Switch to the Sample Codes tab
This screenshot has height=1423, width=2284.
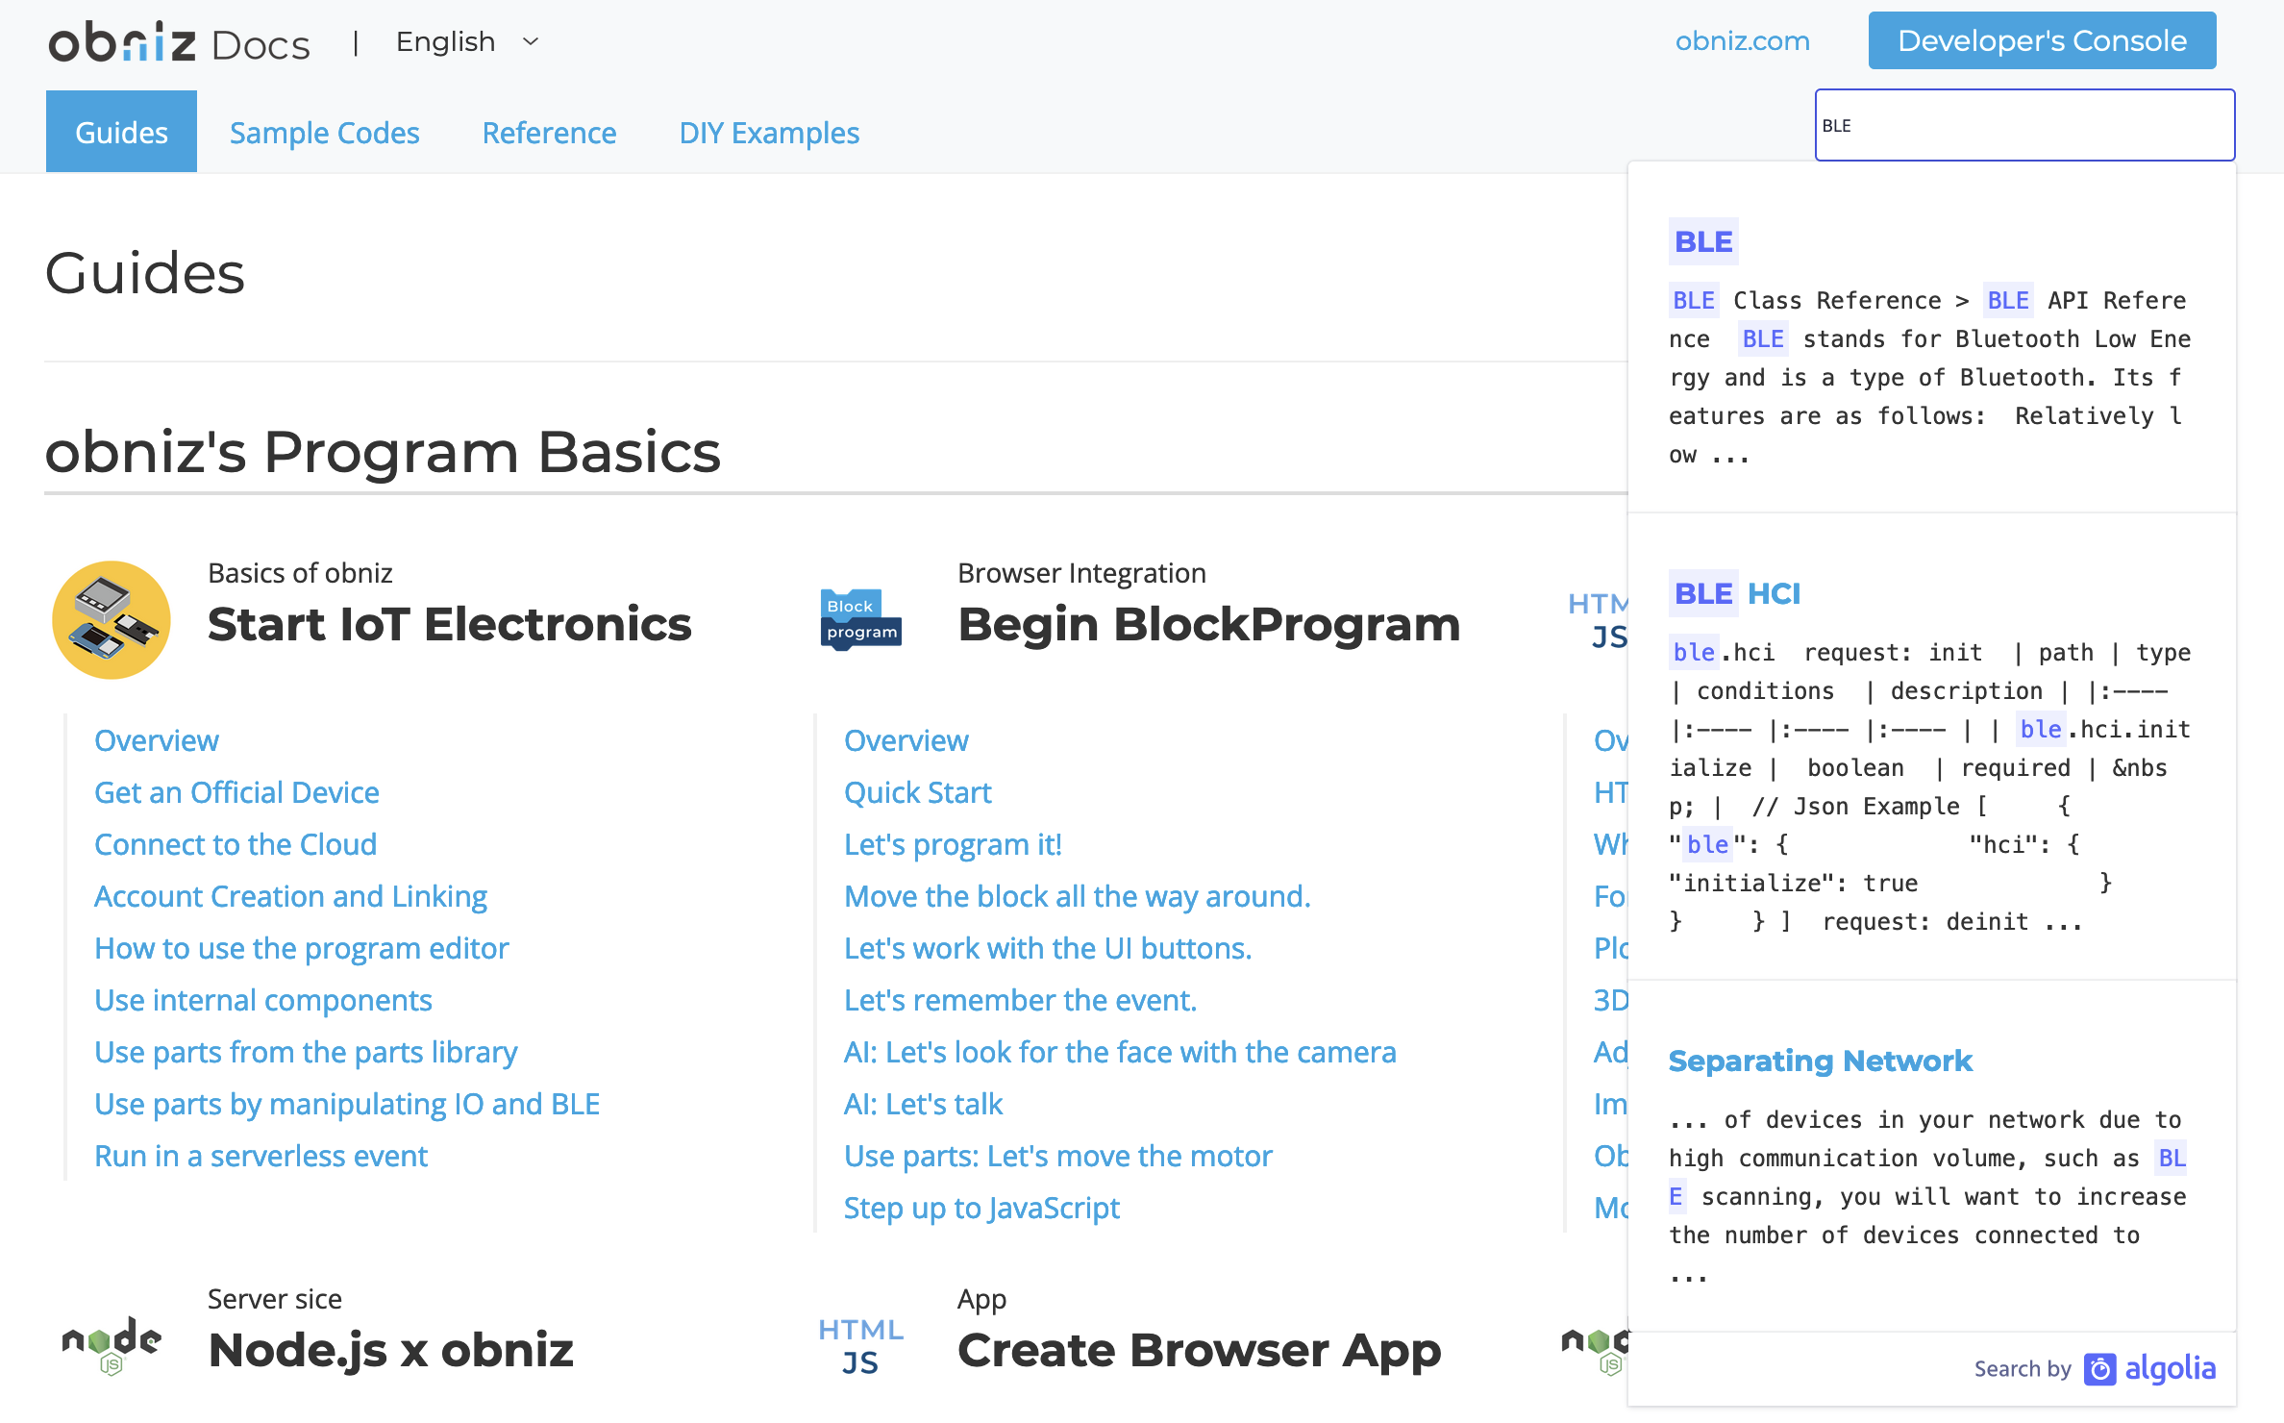tap(324, 133)
